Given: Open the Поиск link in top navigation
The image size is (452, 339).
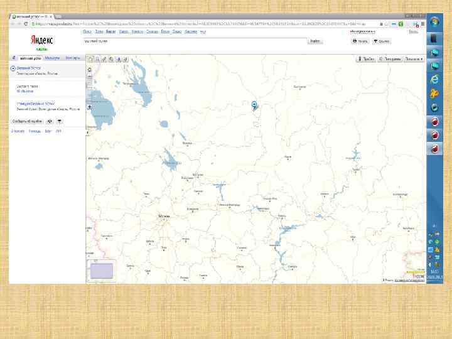Looking at the screenshot, I should (x=87, y=31).
